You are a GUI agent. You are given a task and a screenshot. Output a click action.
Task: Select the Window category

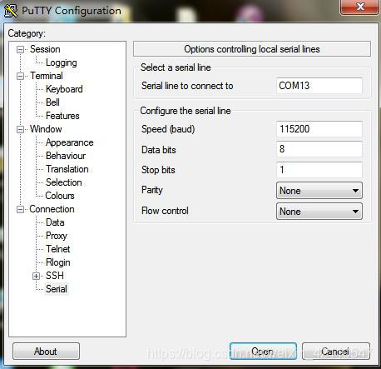tap(46, 129)
